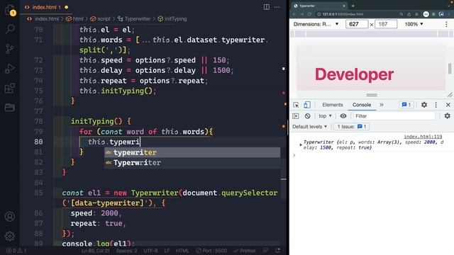454x255 pixels.
Task: Open the issues counter button in DevTools toolbar
Action: [406, 105]
